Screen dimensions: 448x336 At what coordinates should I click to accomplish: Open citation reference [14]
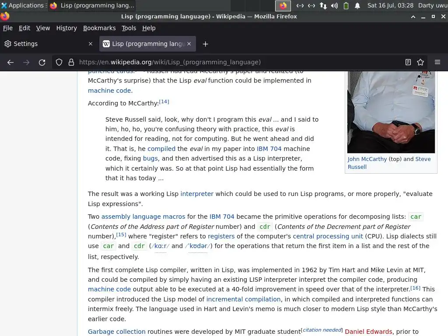pos(164,101)
